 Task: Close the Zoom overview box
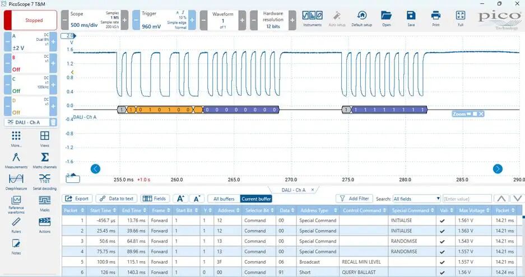point(481,114)
